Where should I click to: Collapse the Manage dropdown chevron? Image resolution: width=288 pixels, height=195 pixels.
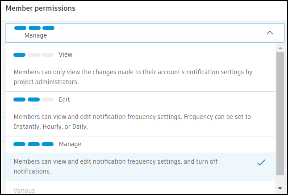pos(269,33)
